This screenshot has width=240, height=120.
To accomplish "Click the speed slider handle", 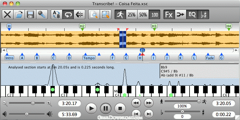I will (199, 101).
